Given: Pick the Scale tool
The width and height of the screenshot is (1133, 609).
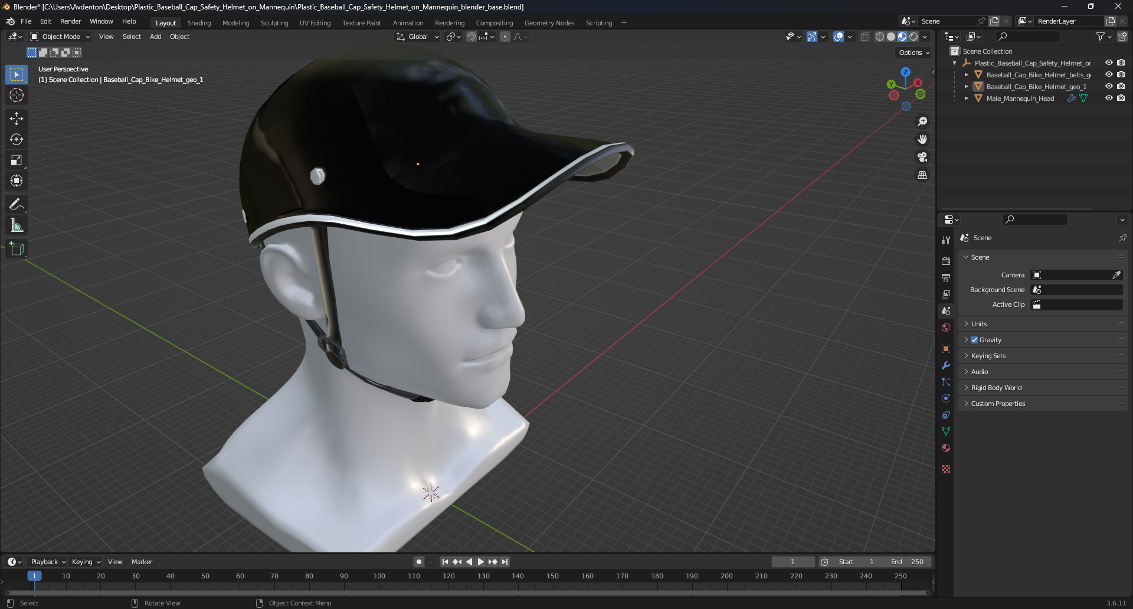Looking at the screenshot, I should tap(17, 160).
